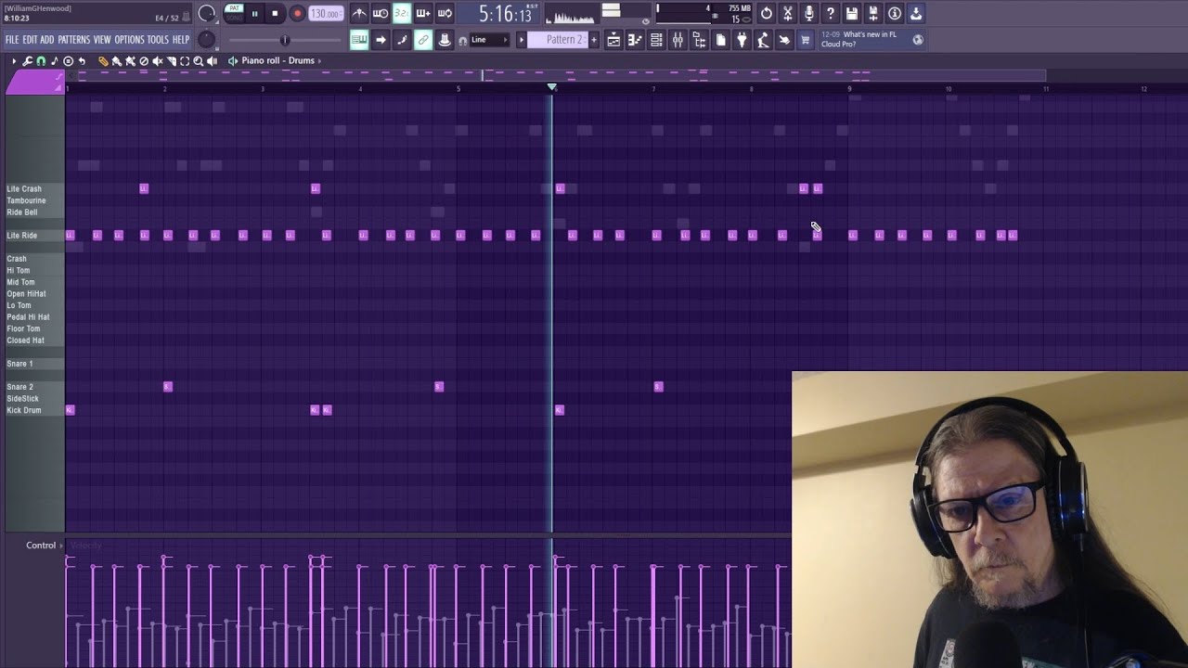The height and width of the screenshot is (668, 1188).
Task: Click the question-mark help icon
Action: [x=831, y=13]
